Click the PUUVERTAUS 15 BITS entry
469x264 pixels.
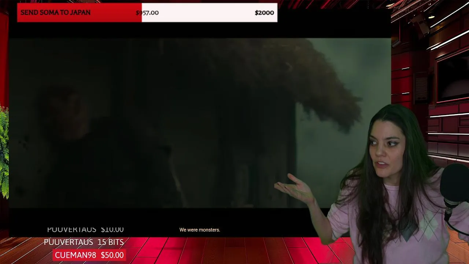(x=84, y=242)
